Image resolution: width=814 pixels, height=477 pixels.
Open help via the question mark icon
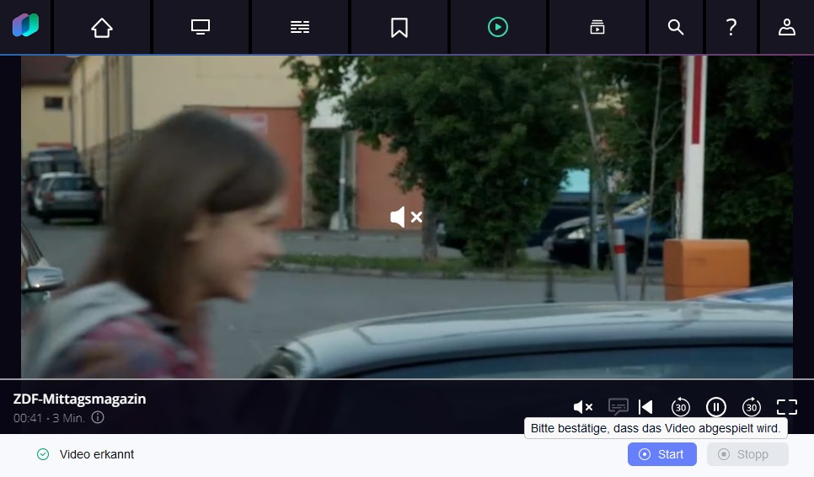coord(731,27)
